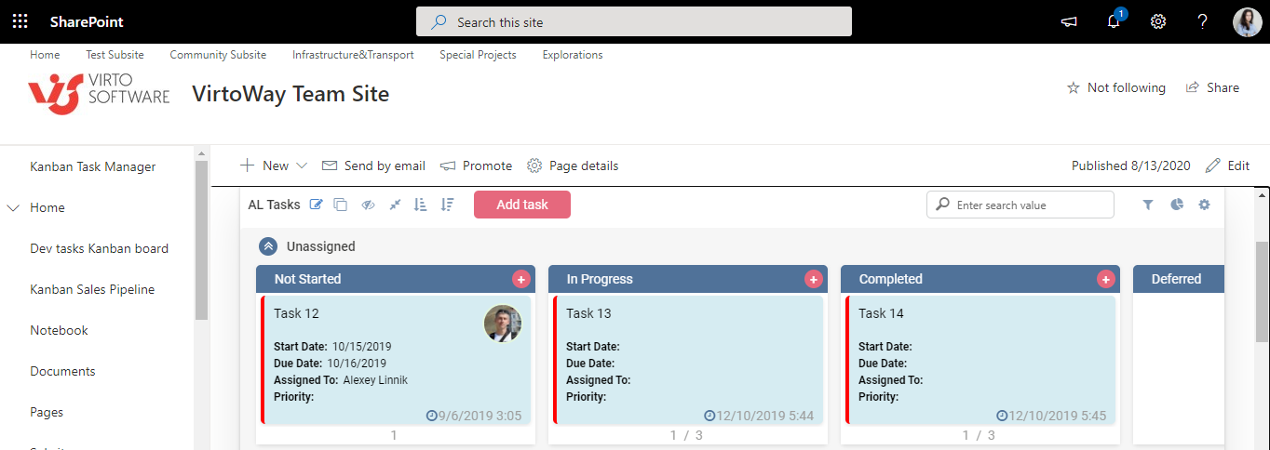Viewport: 1270px width, 450px height.
Task: Collapse the Unassigned swimlane
Action: (x=268, y=246)
